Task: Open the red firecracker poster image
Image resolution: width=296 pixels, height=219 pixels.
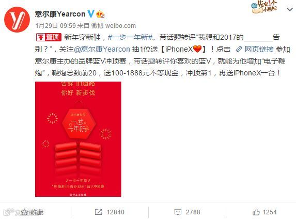Action: (78, 139)
